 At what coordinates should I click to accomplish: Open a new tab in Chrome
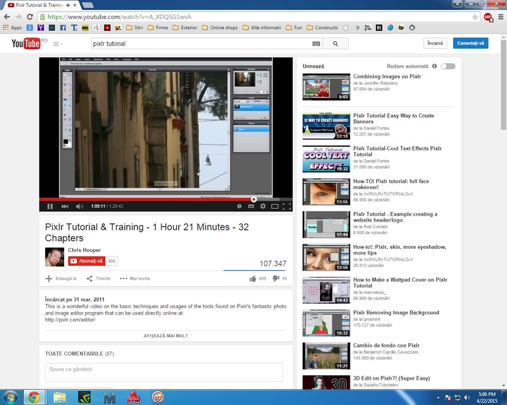pos(87,5)
